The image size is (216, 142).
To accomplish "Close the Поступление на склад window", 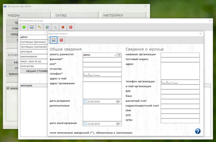I will 210,21.
